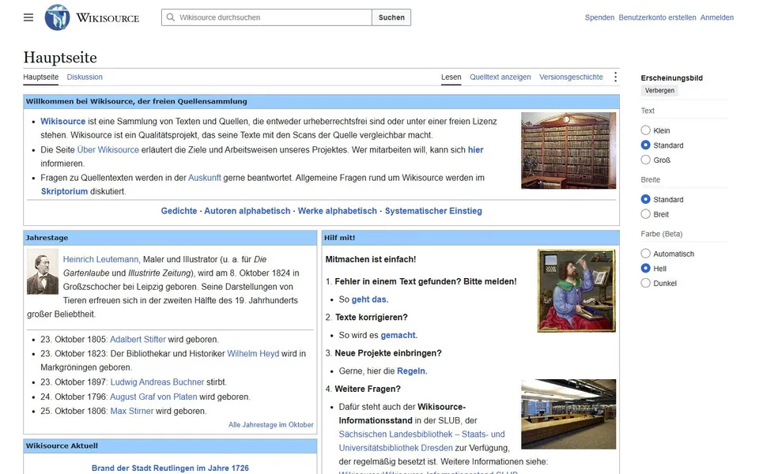Open the Skriptorium link
This screenshot has width=759, height=474.
tap(64, 191)
